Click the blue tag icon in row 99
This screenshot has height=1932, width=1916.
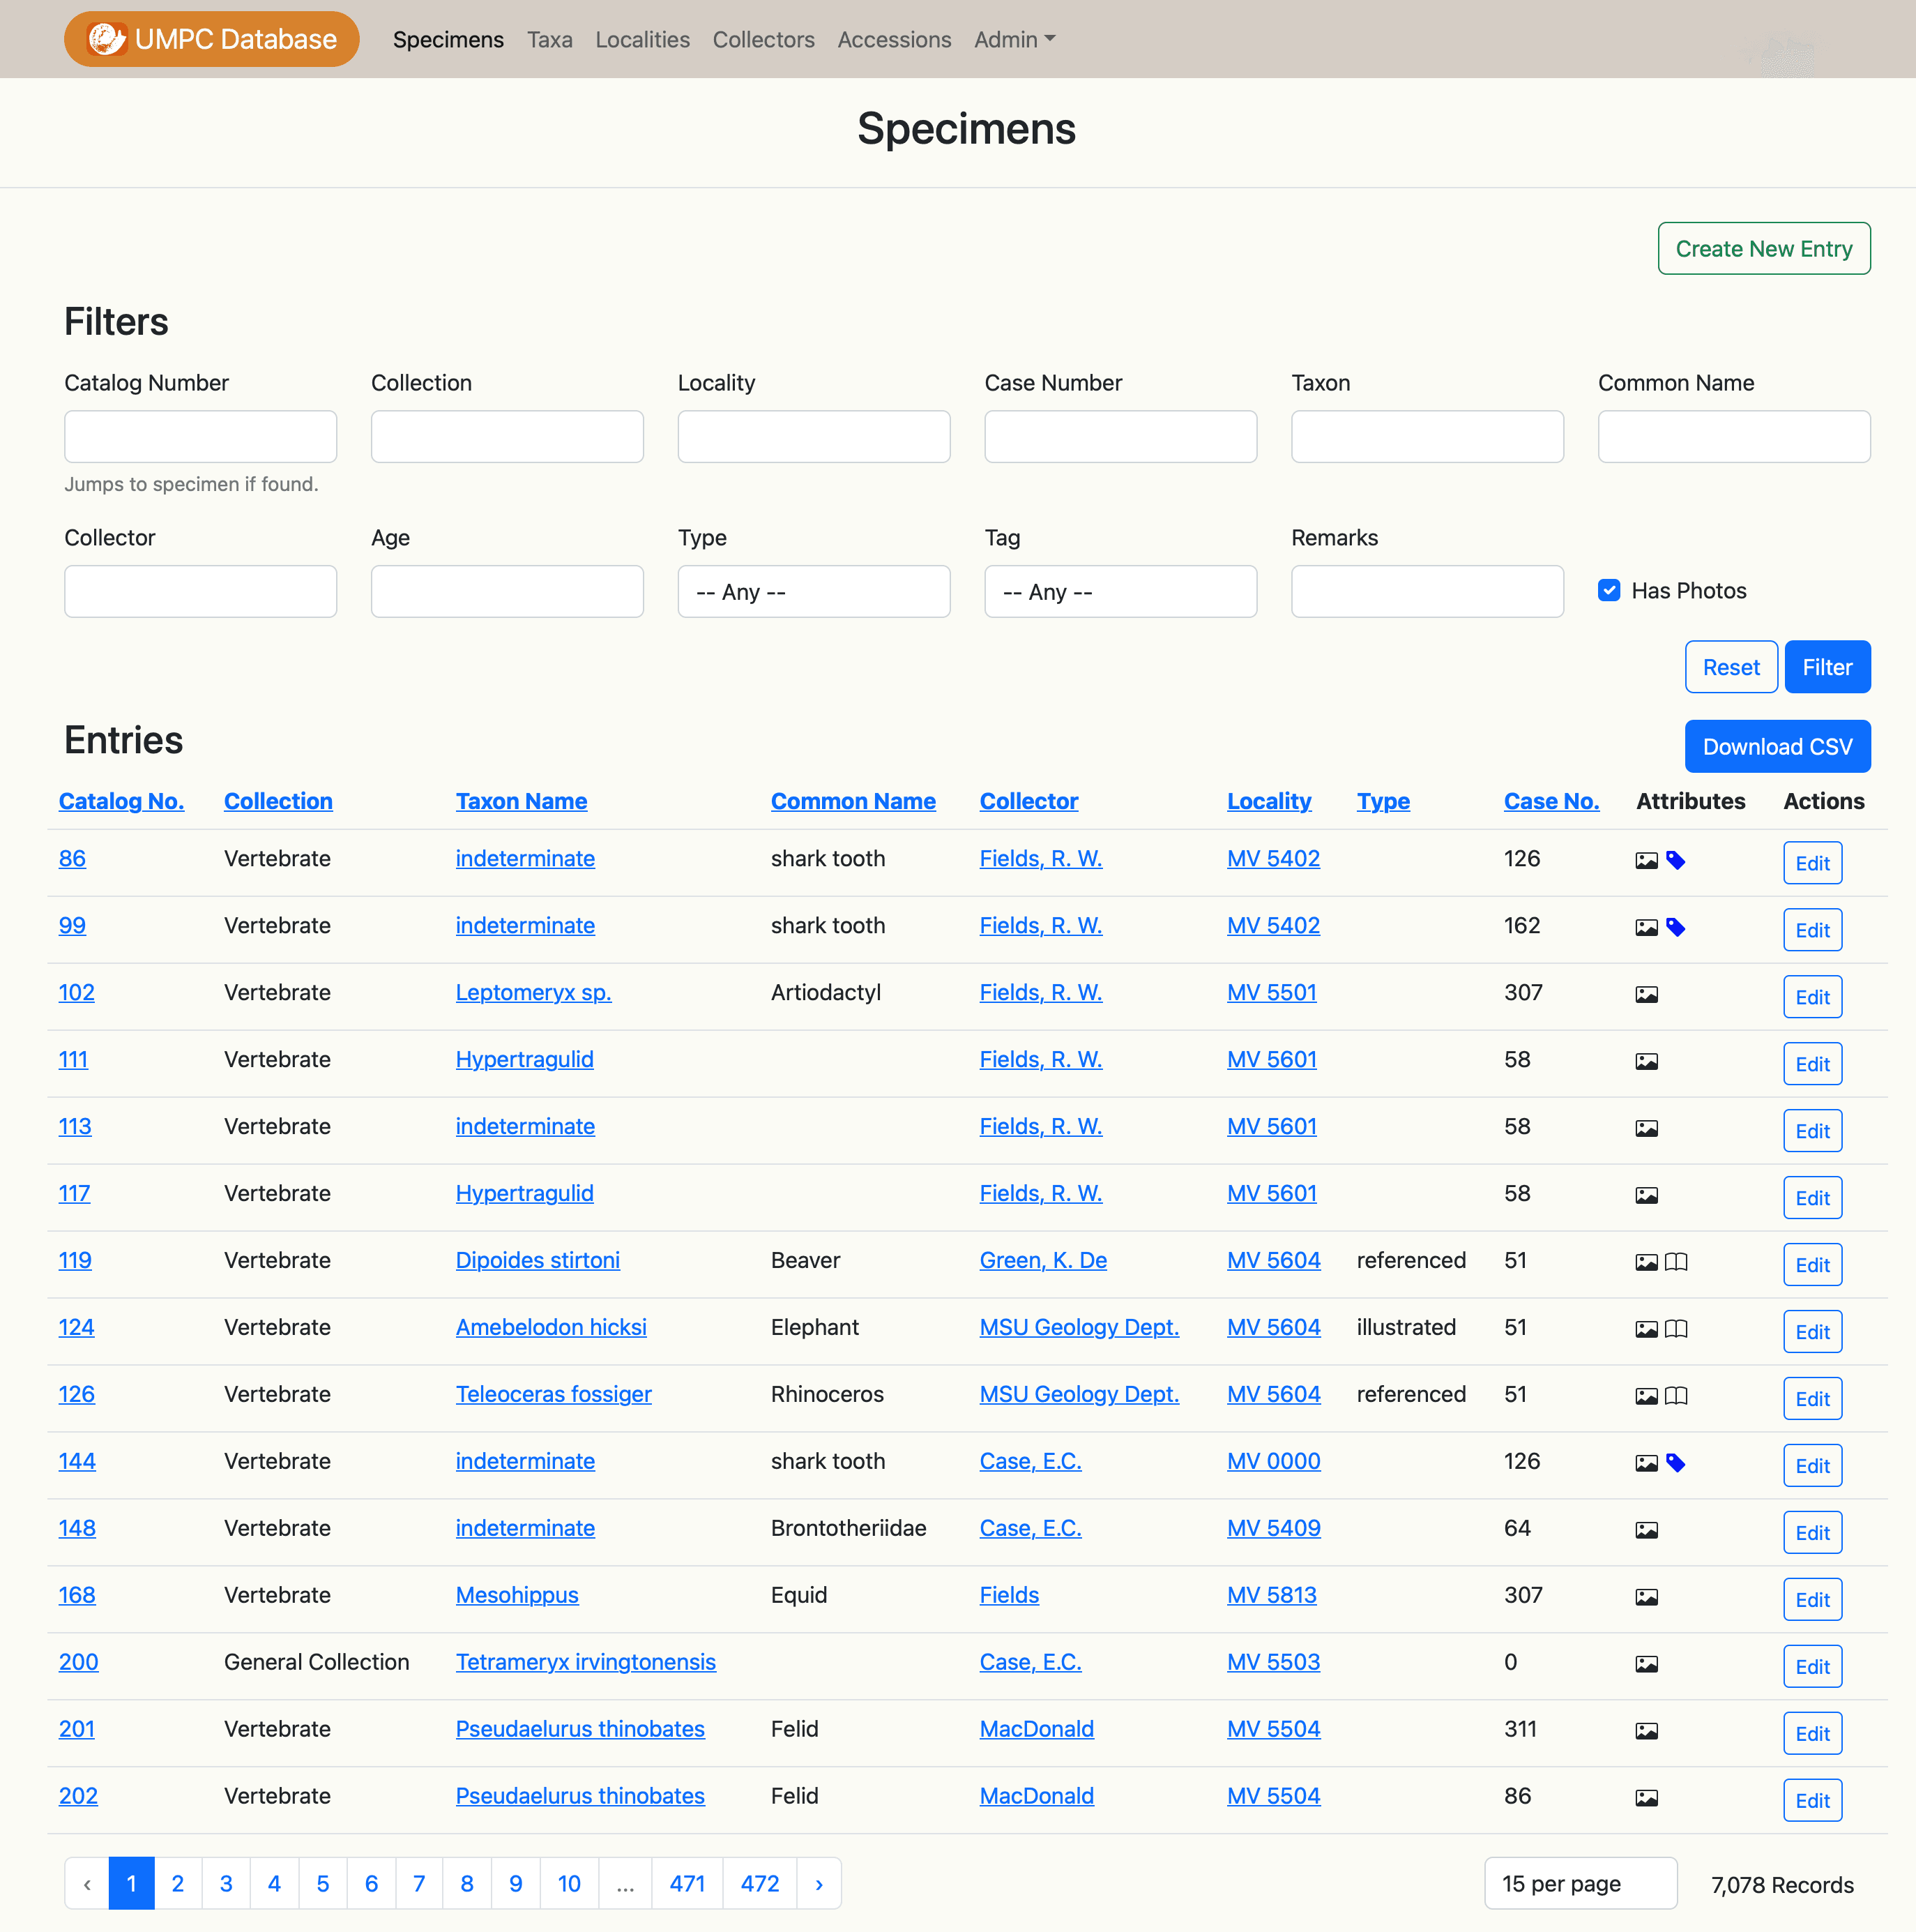pos(1676,927)
